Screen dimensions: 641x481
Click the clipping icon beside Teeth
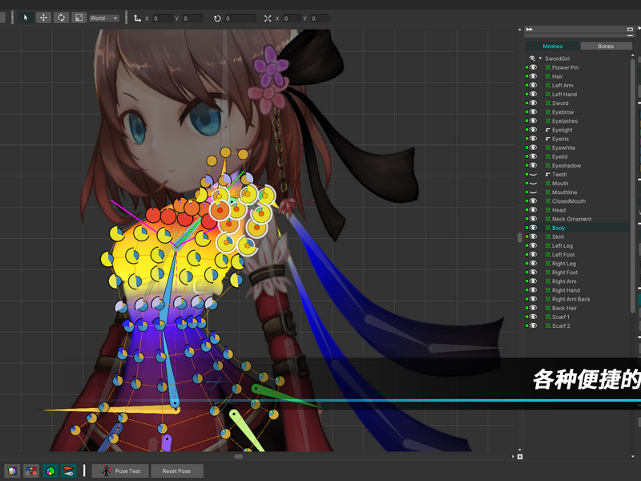click(x=548, y=174)
